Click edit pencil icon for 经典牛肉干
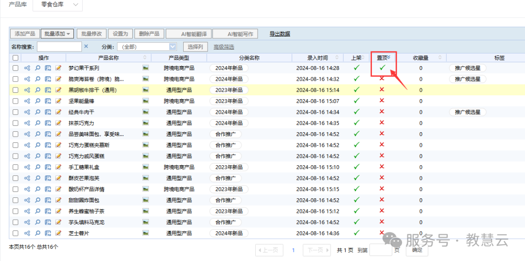The width and height of the screenshot is (525, 261). (x=59, y=112)
